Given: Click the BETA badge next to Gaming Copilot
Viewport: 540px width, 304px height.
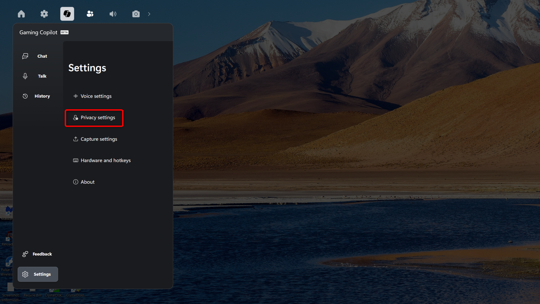Looking at the screenshot, I should (64, 32).
